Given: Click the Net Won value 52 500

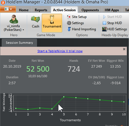Looking at the screenshot, I should pyautogui.click(x=38, y=69).
